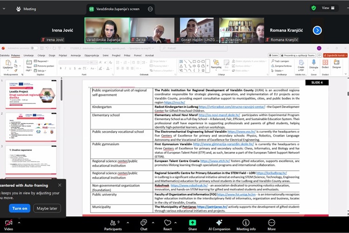Open the Chat panel

[144, 223]
